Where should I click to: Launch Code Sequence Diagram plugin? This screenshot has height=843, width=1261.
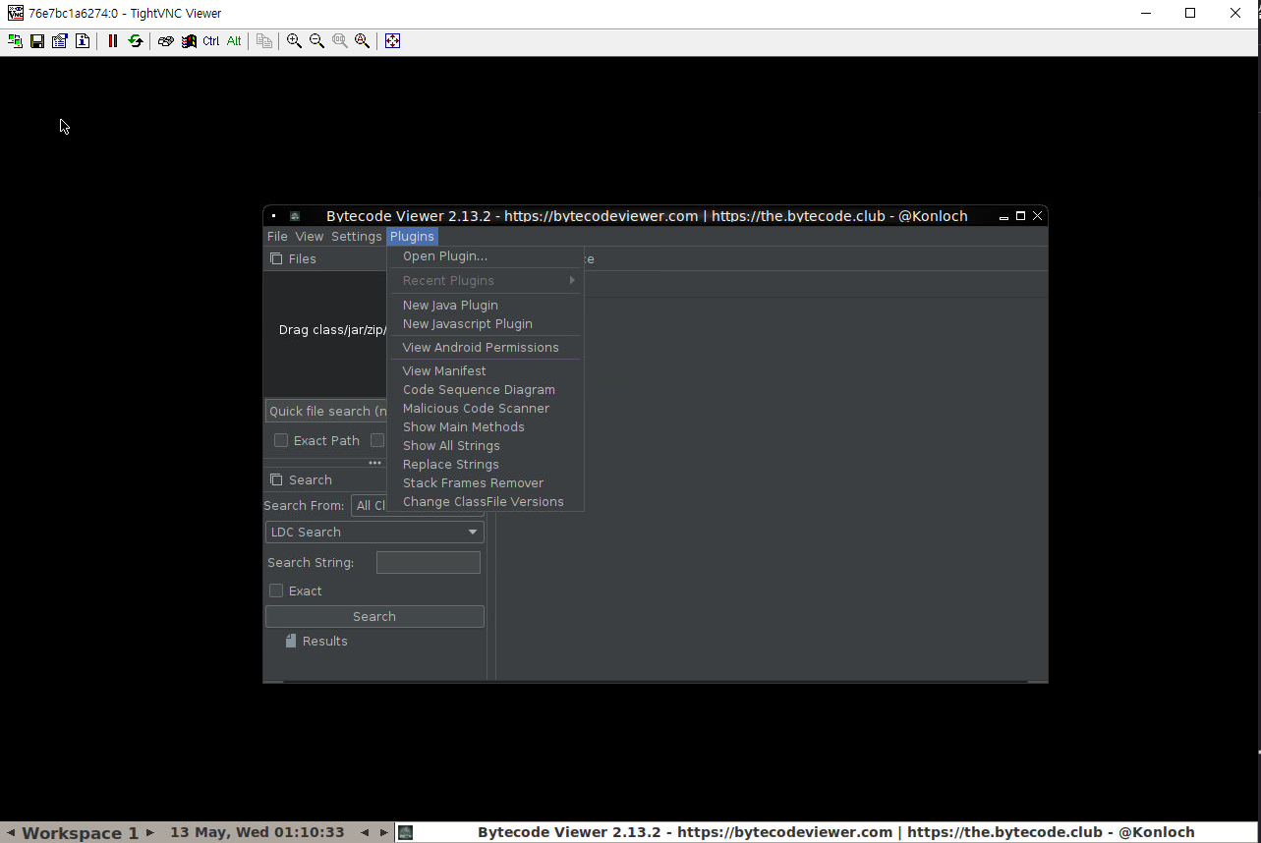[x=487, y=390]
